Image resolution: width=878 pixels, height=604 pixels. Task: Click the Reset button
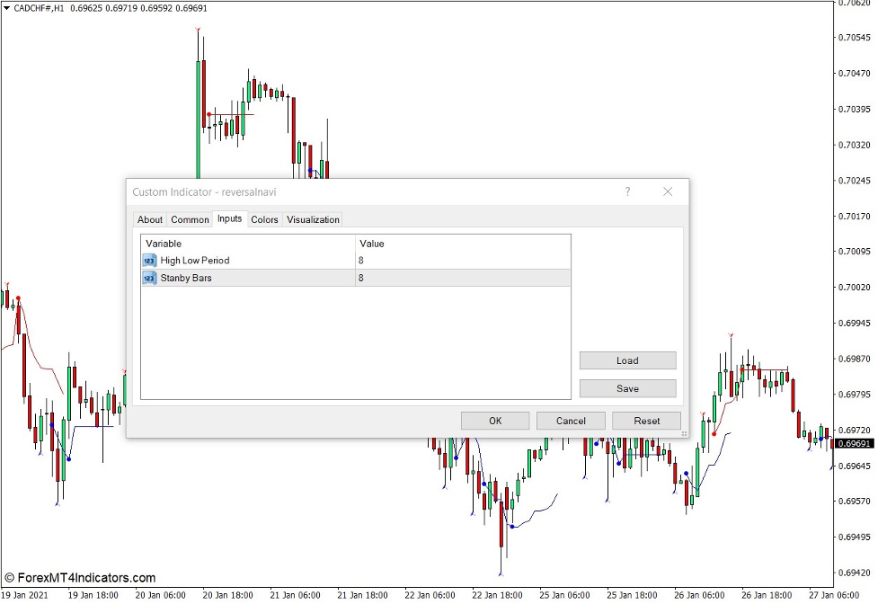coord(646,421)
